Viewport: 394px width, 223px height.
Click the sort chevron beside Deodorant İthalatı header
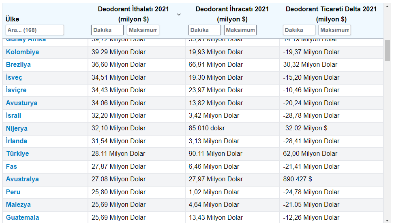pyautogui.click(x=179, y=15)
